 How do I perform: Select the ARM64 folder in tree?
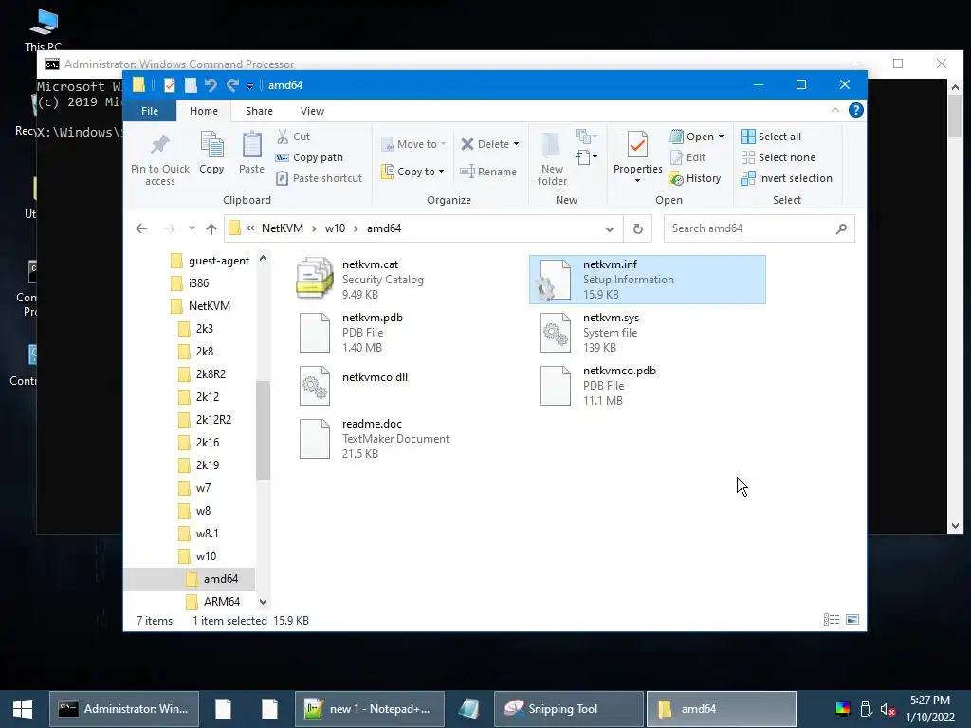click(x=213, y=601)
